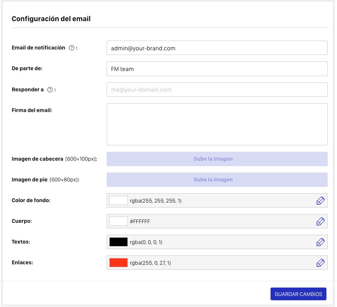Click help icon beside Responder a
Screen dimensions: 337x307
point(50,90)
